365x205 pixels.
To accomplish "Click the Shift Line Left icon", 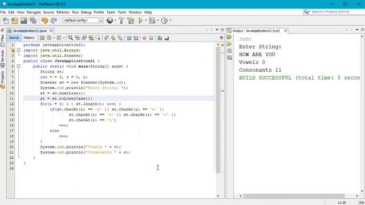I will pos(129,38).
